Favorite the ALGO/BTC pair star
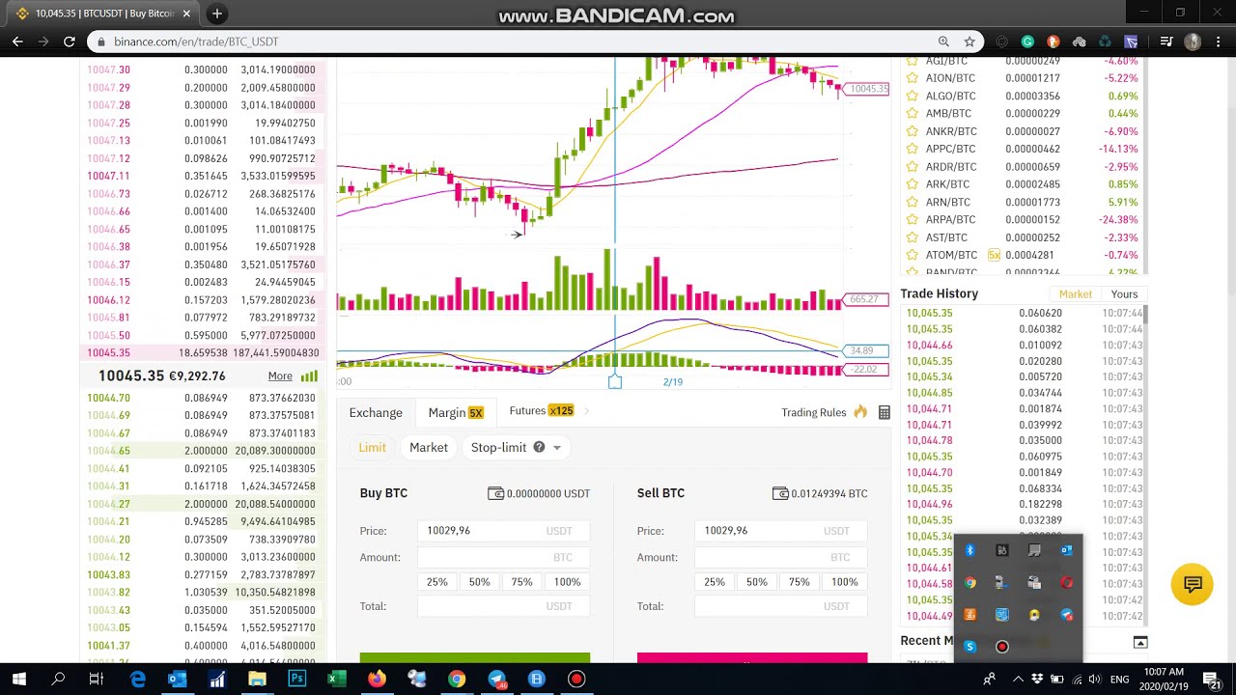 click(x=912, y=96)
